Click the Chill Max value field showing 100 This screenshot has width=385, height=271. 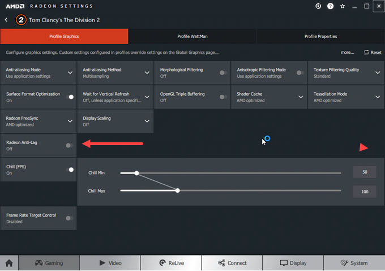pyautogui.click(x=365, y=192)
